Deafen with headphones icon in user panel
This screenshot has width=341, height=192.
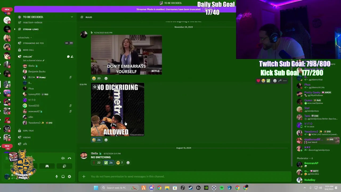click(x=63, y=177)
